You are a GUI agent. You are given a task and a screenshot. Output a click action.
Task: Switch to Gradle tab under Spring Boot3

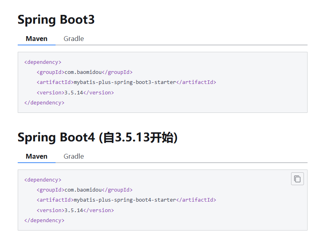click(x=74, y=39)
